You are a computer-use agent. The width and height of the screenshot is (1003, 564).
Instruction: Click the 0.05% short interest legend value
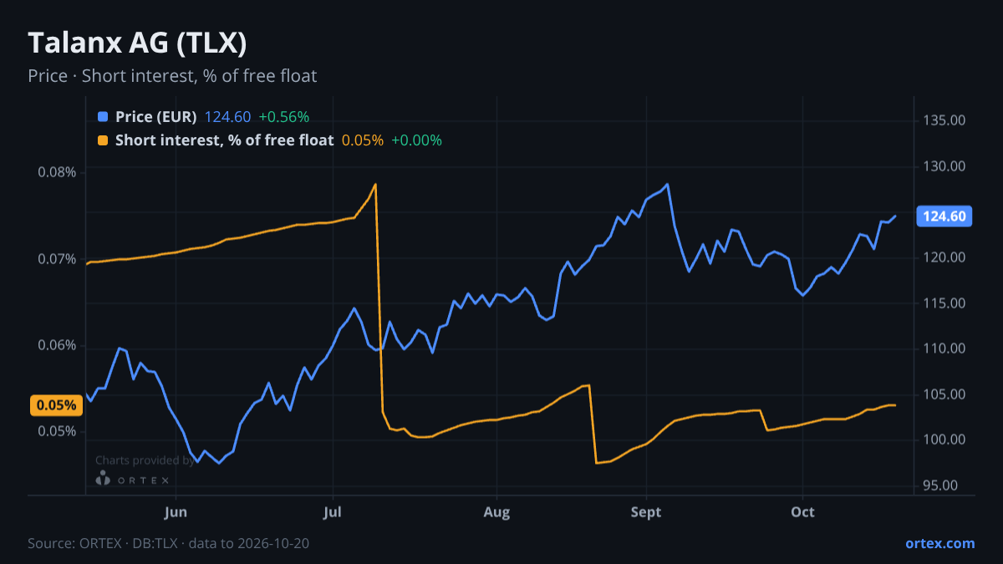tap(363, 140)
